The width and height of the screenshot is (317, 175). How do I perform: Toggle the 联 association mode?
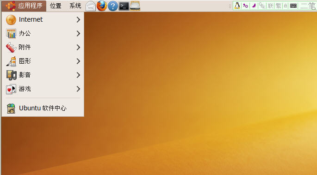click(x=271, y=6)
